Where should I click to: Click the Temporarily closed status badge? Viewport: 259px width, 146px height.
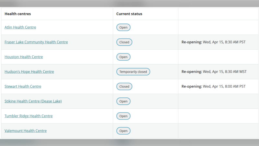pyautogui.click(x=133, y=72)
